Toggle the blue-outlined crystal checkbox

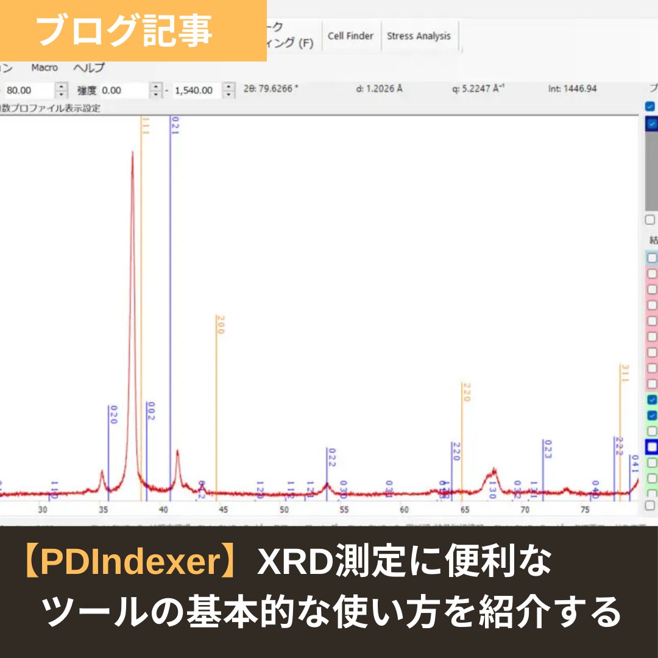(652, 447)
